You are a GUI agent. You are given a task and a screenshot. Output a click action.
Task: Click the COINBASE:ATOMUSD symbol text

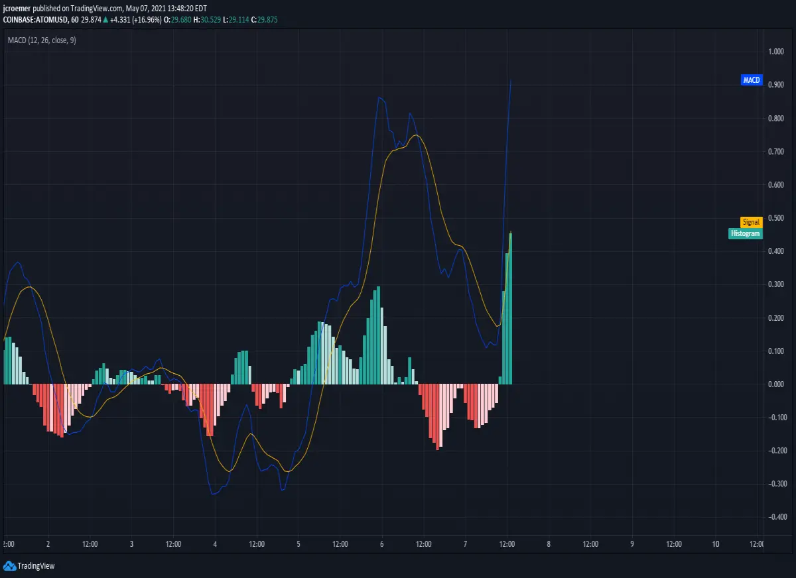point(34,20)
